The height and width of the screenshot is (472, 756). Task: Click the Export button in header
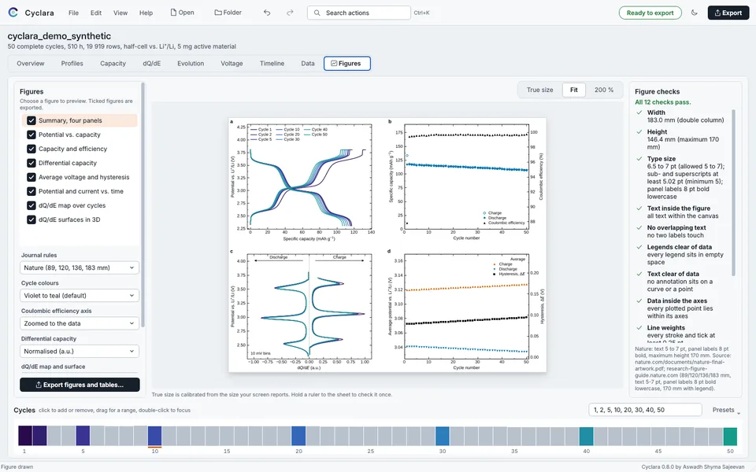click(728, 13)
